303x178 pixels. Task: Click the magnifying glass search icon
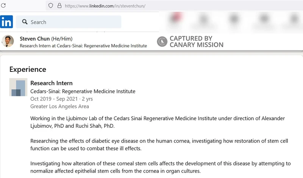click(x=25, y=22)
